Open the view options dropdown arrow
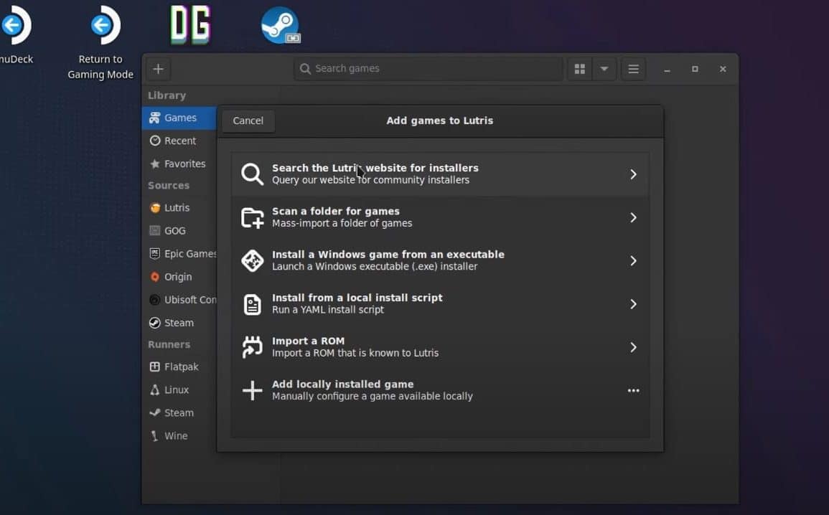The width and height of the screenshot is (829, 515). coord(604,69)
